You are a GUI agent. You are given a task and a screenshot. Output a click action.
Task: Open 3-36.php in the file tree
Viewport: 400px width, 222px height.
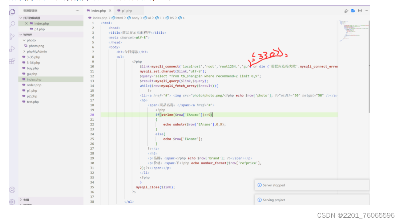pos(33,63)
